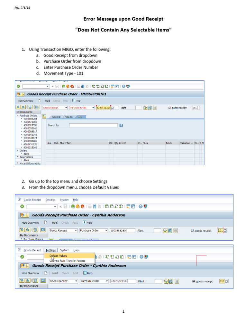247x329 pixels.
Task: Click the New document page icon beside Hide Overview, first screenshot
Action: tap(39, 101)
